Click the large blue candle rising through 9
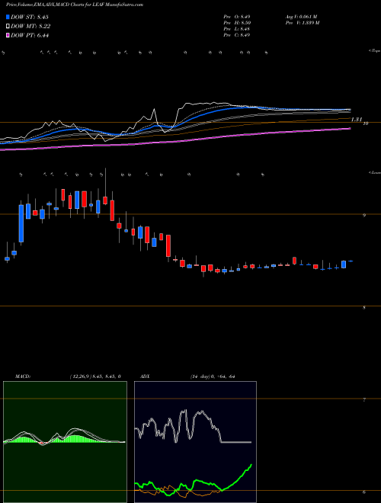Viewport: 381px width, 503px height. 21,223
